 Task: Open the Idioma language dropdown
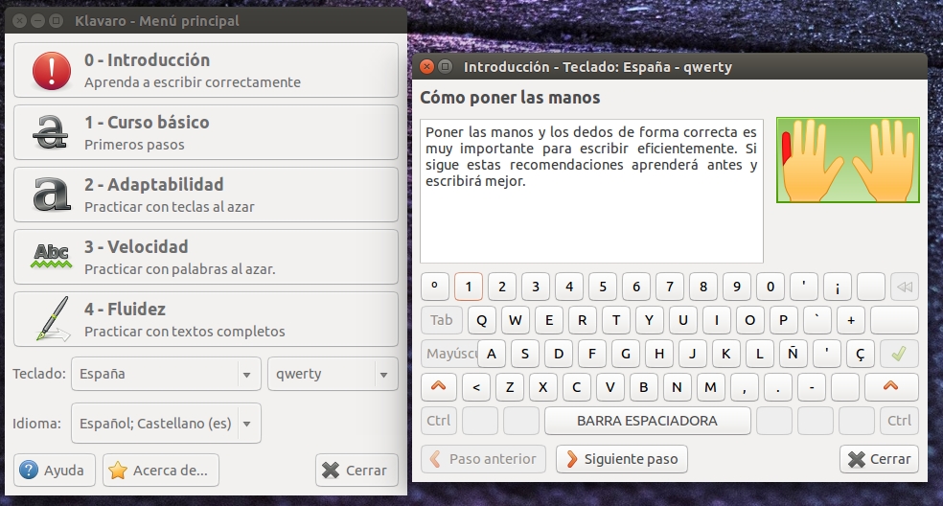pyautogui.click(x=166, y=423)
